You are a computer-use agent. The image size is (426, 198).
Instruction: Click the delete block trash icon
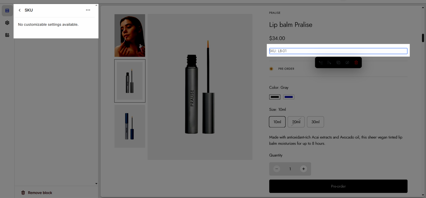[356, 62]
